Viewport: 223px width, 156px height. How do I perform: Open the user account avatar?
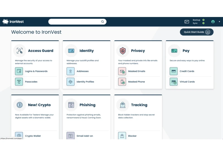[x=213, y=22]
